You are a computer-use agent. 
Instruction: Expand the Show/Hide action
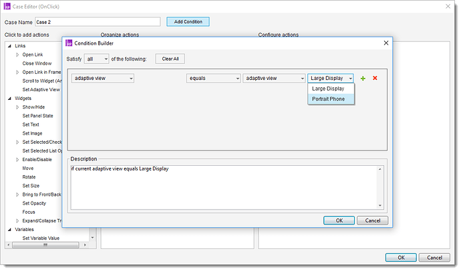17,107
